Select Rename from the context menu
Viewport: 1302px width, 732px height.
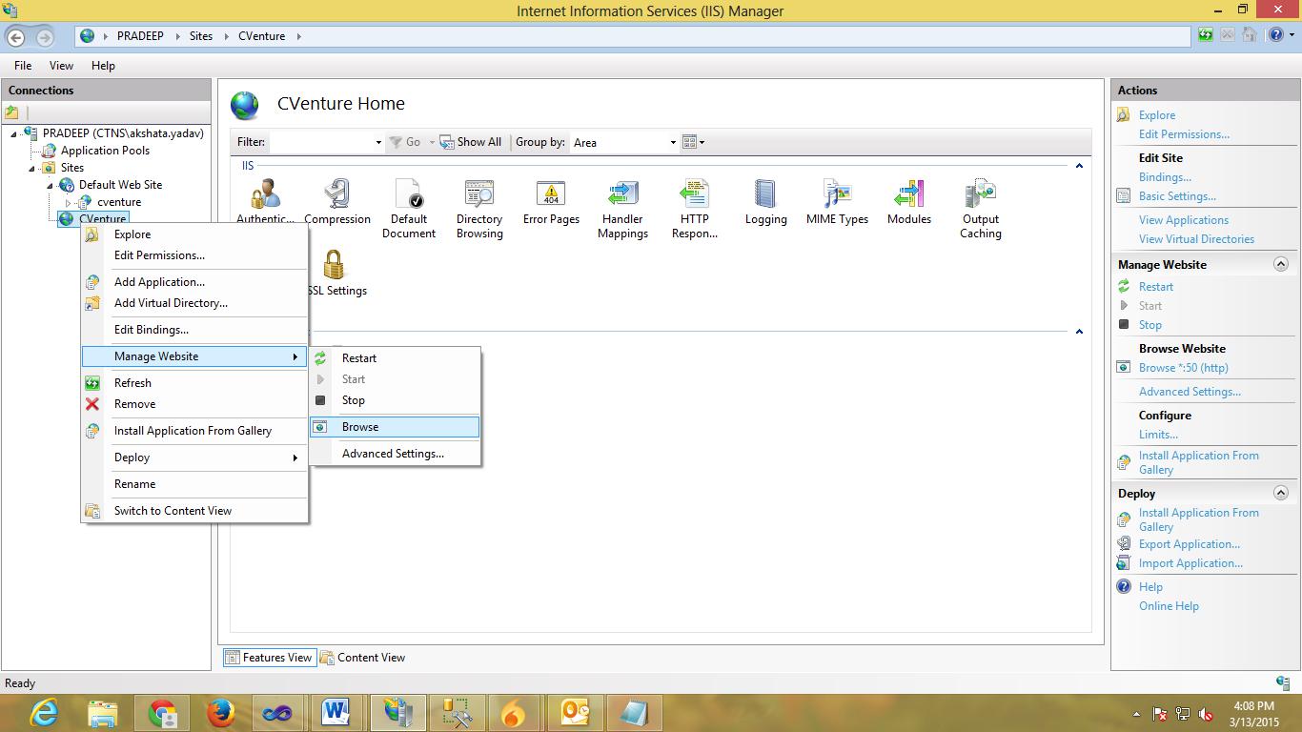tap(194, 484)
